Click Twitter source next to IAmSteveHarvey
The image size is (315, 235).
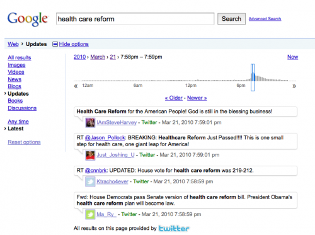pyautogui.click(x=149, y=122)
